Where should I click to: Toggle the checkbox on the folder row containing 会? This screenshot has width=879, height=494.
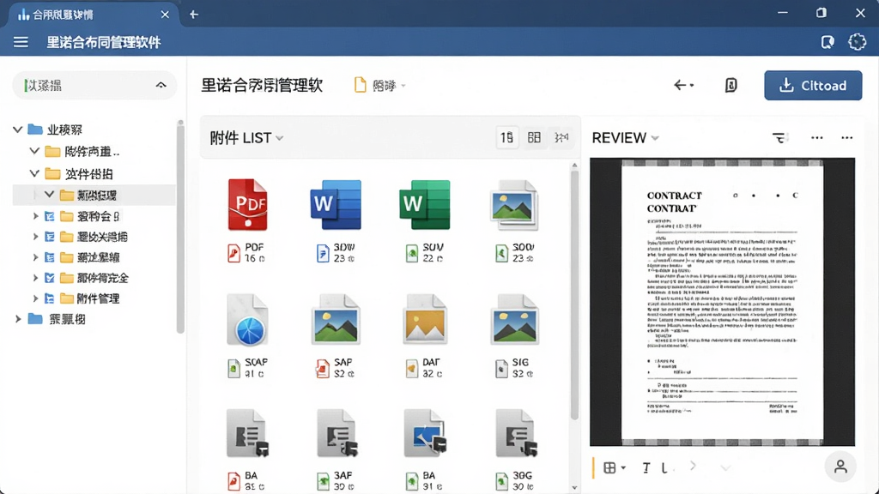49,216
